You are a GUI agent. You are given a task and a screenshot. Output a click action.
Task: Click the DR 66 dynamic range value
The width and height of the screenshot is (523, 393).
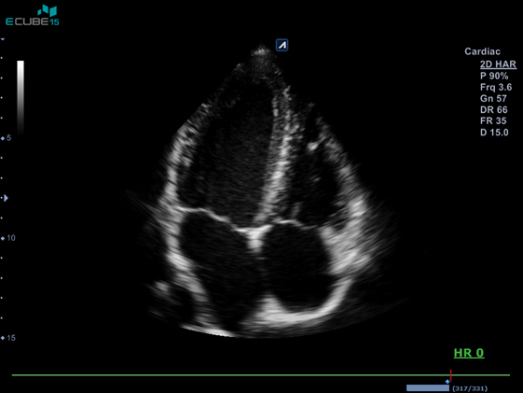(x=494, y=110)
